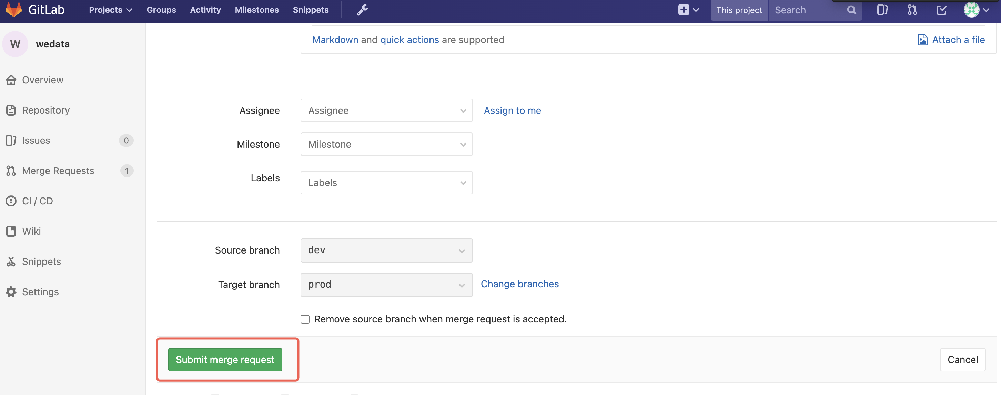The height and width of the screenshot is (395, 1001).
Task: Open issues icon in top navbar
Action: point(882,10)
